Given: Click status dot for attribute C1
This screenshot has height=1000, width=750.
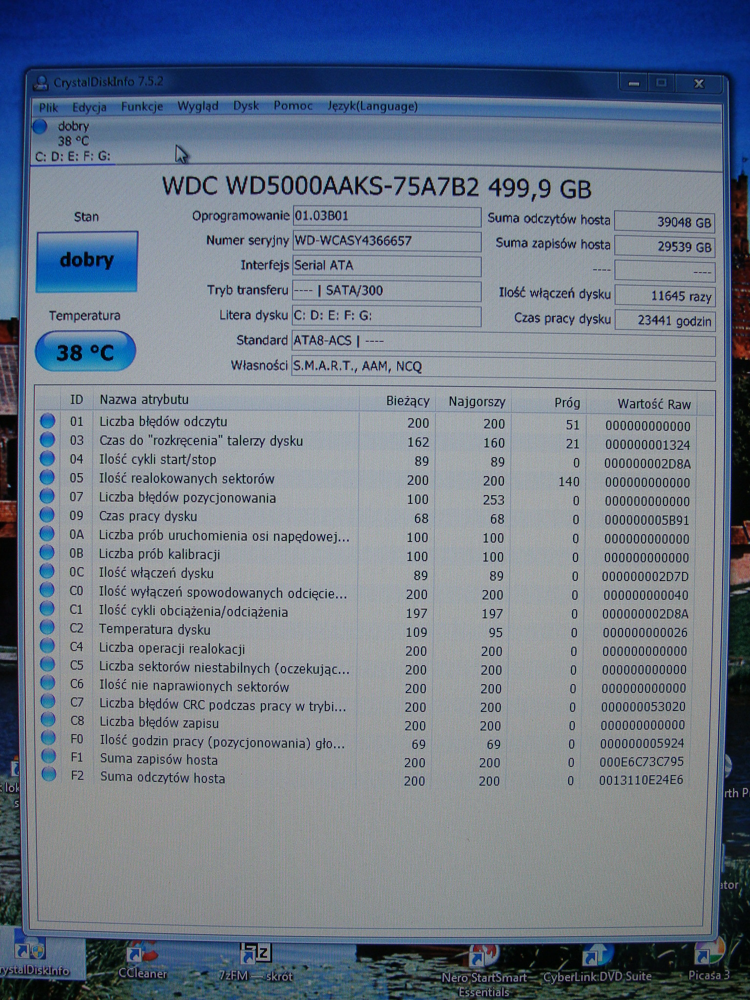Looking at the screenshot, I should pyautogui.click(x=47, y=608).
